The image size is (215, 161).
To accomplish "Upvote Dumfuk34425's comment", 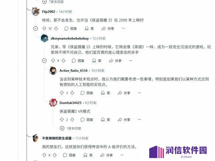I will (62, 120).
